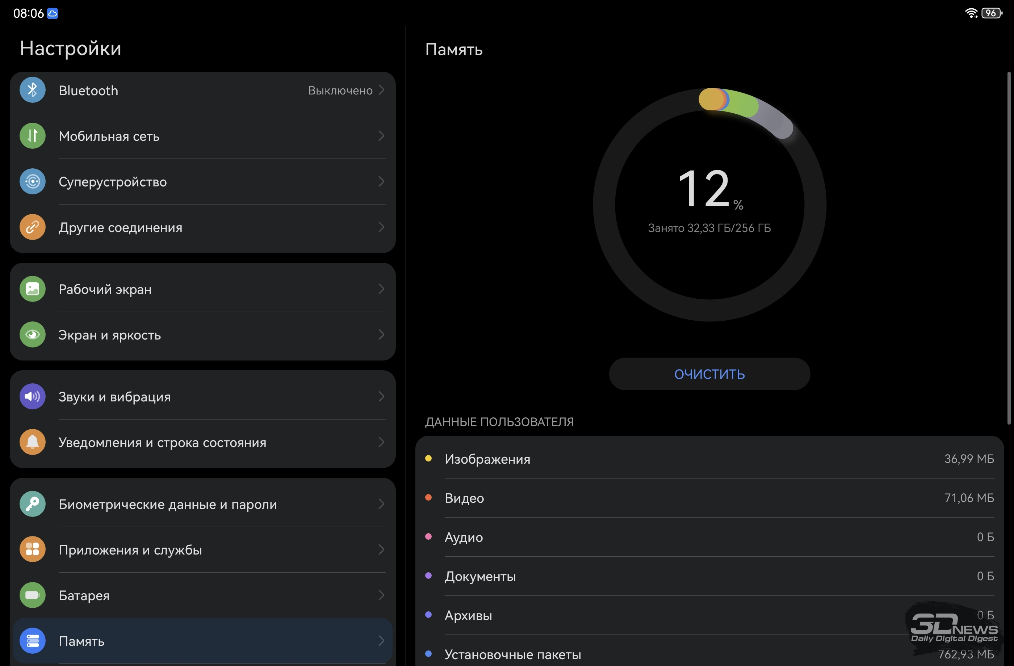Tap the Bluetooth icon
Image resolution: width=1014 pixels, height=666 pixels.
click(32, 90)
